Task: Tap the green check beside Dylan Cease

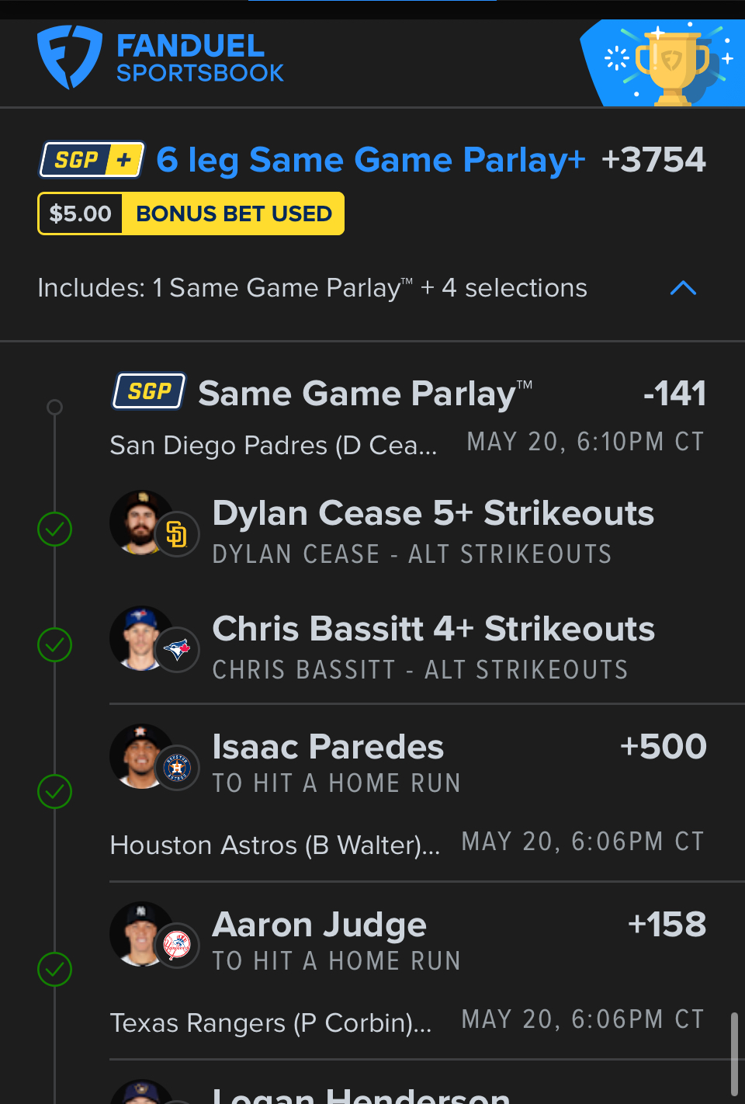Action: coord(55,529)
